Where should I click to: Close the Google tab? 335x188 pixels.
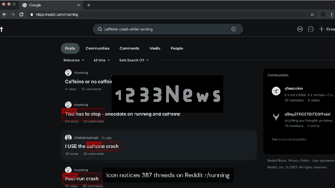[79, 5]
